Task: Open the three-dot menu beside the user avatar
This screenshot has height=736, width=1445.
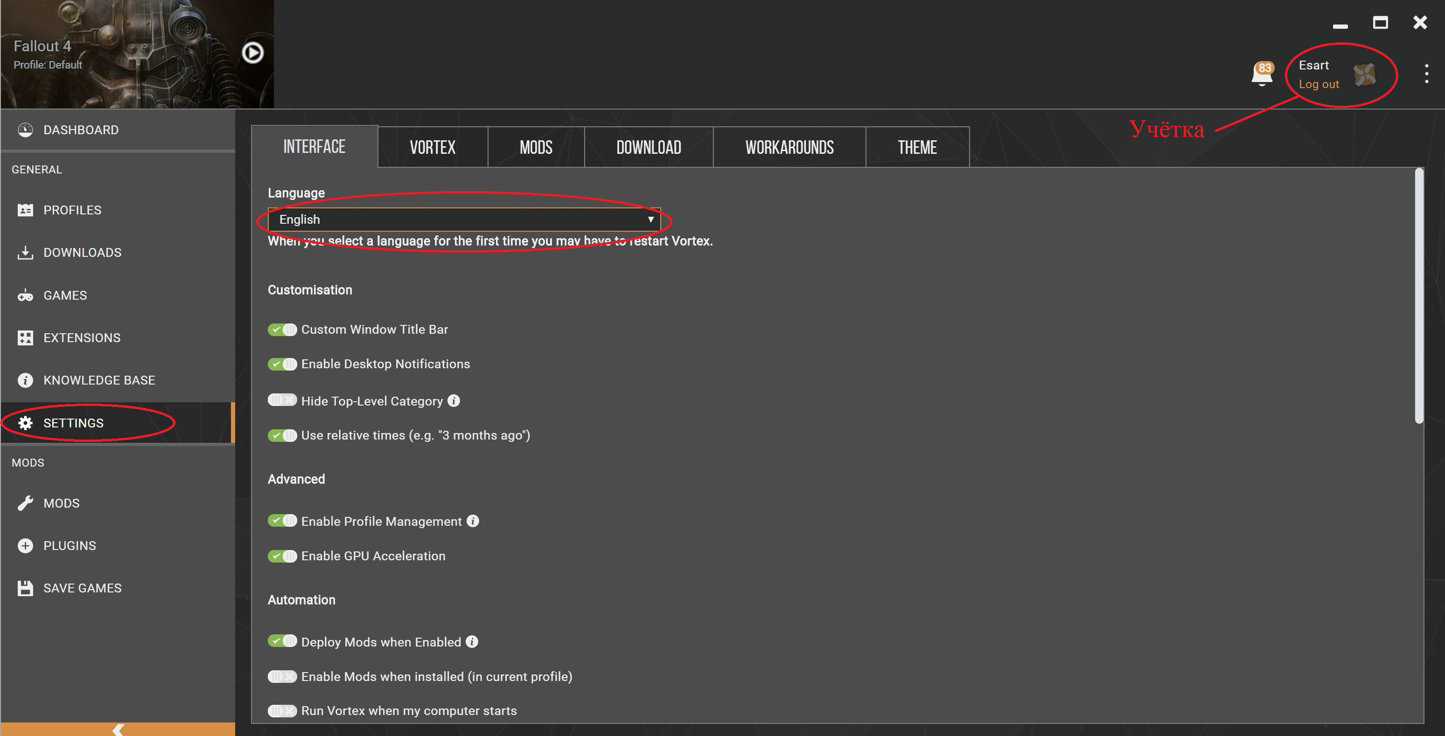Action: tap(1426, 74)
